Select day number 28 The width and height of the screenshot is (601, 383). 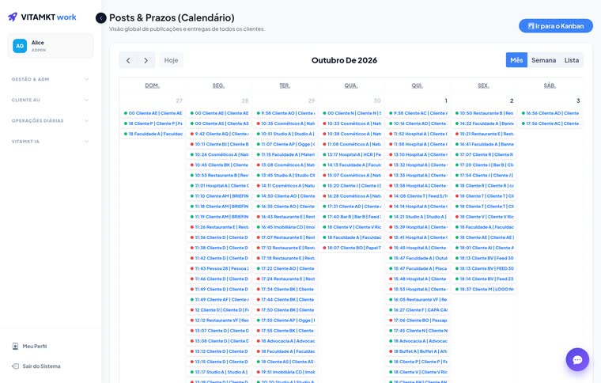245,100
